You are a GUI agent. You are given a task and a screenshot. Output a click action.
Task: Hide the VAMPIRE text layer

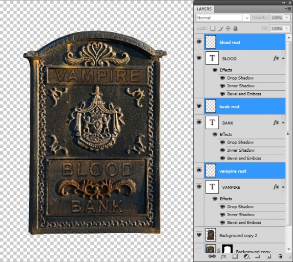click(199, 186)
